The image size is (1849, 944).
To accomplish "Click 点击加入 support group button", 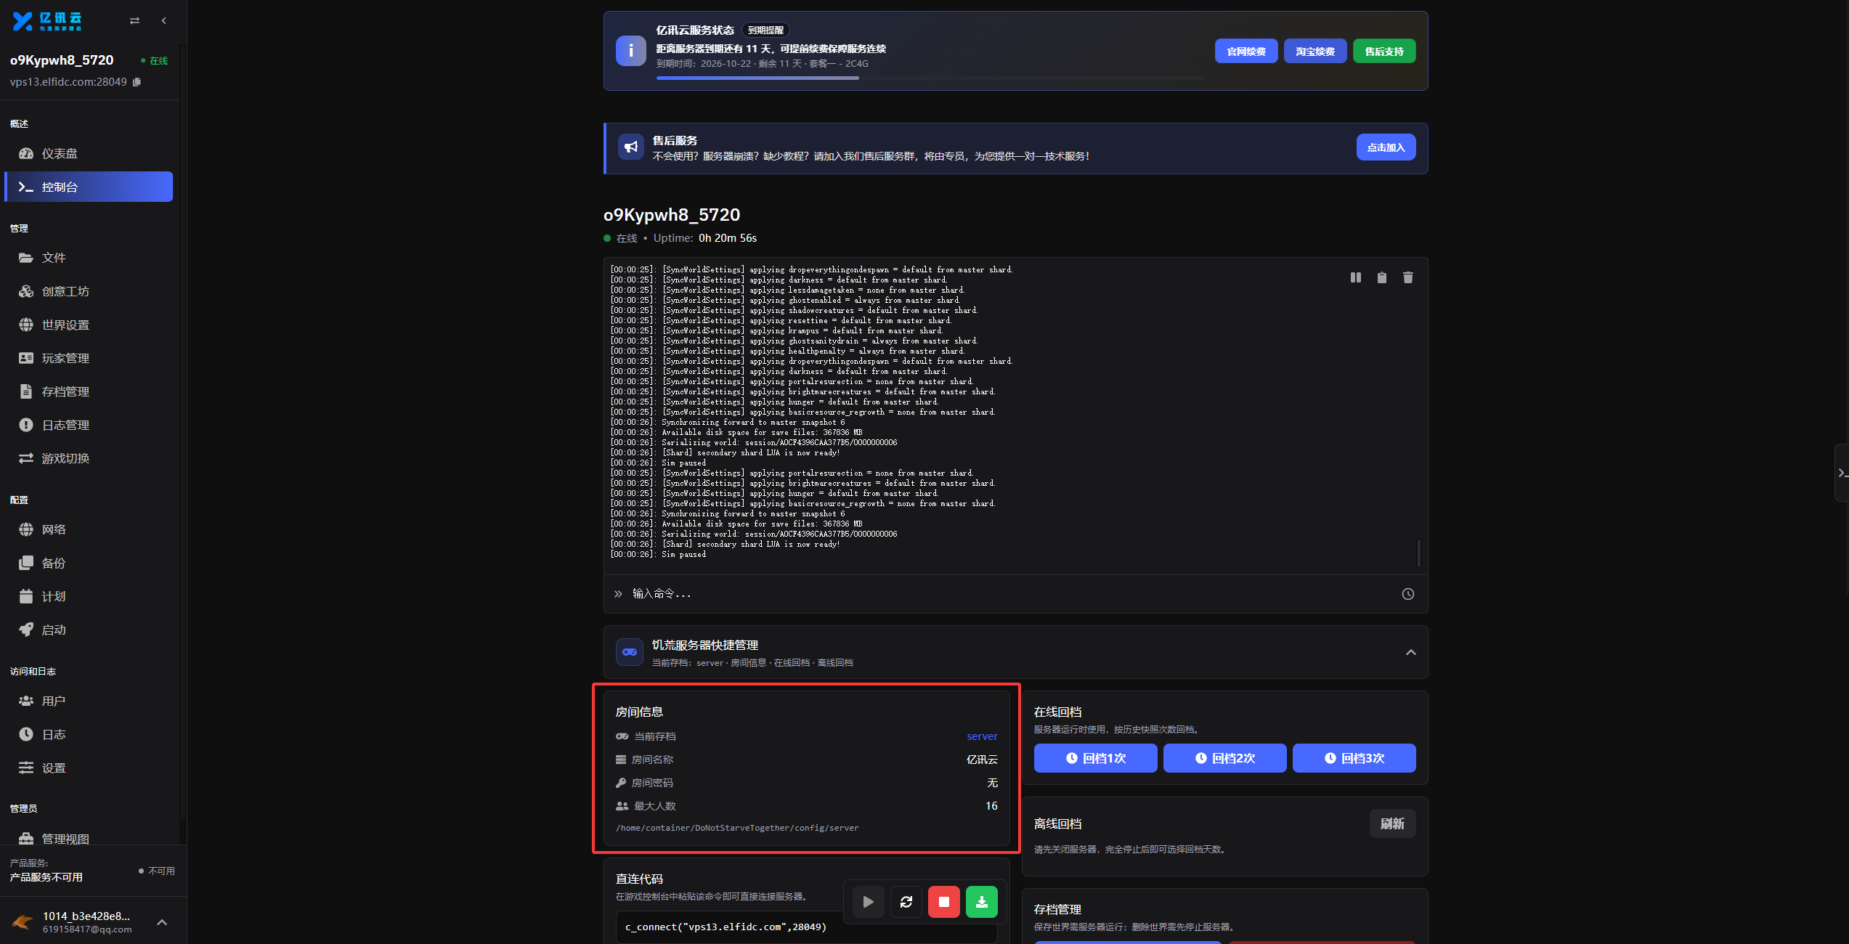I will [1386, 147].
